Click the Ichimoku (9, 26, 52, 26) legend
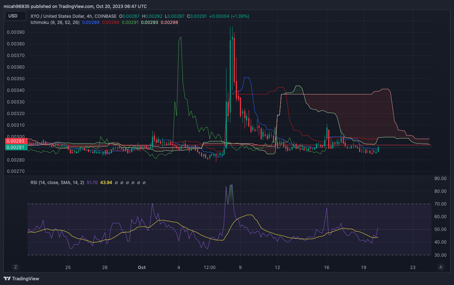This screenshot has width=454, height=285. pos(55,23)
